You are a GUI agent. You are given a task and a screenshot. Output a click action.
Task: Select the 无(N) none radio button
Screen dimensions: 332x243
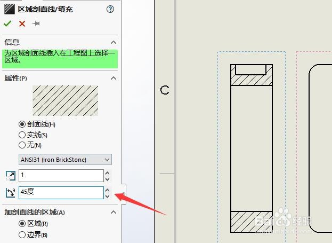point(22,145)
